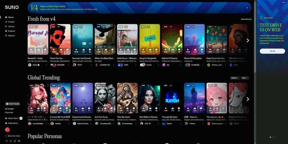This screenshot has width=288, height=144.
Task: Open Suno's Instagram link
Action: pos(11,141)
